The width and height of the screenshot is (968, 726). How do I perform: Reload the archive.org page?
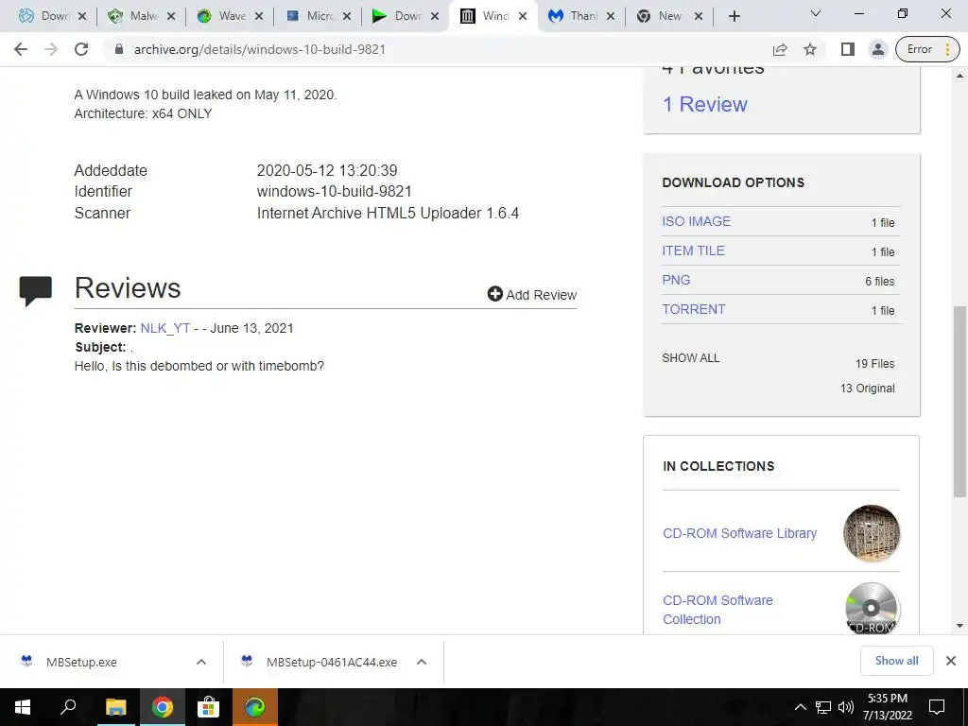coord(81,49)
